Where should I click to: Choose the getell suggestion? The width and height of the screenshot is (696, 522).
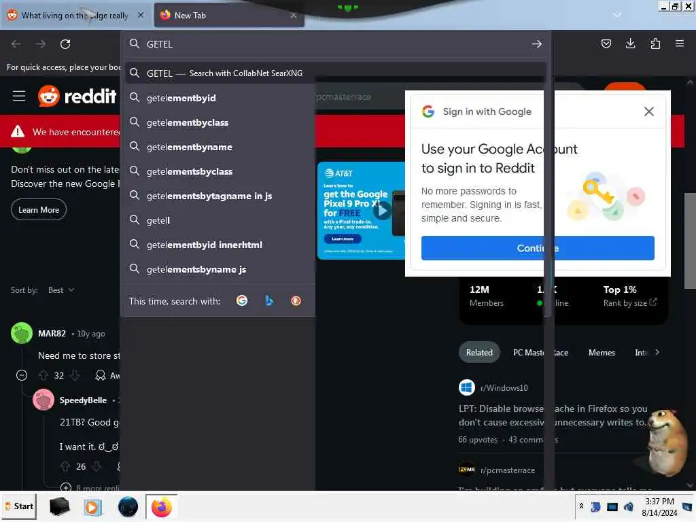tap(220, 220)
